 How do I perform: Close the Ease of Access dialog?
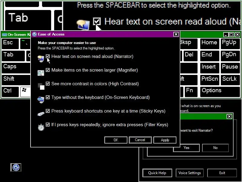tap(176, 34)
